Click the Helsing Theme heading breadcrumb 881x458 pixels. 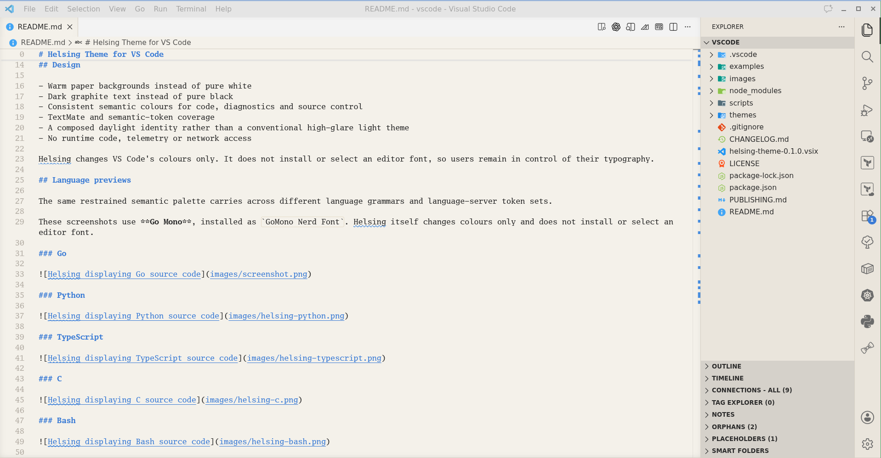[138, 42]
